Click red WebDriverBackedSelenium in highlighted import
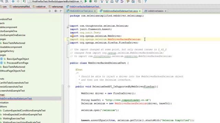 pyautogui.click(x=124, y=40)
